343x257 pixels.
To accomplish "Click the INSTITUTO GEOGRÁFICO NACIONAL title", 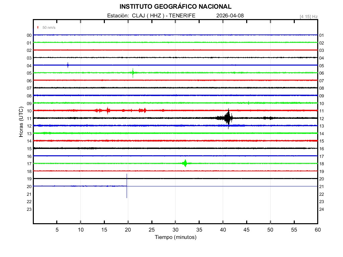I will click(x=176, y=7).
